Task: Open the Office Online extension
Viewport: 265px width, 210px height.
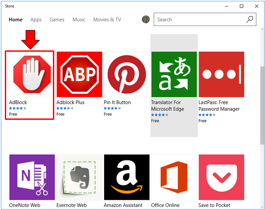Action: coord(174,177)
